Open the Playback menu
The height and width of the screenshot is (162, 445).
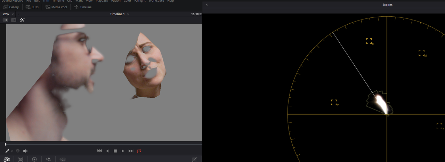(102, 1)
